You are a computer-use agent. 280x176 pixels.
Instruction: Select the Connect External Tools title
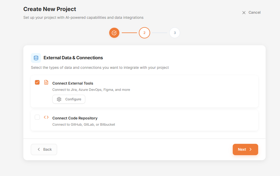(x=73, y=83)
